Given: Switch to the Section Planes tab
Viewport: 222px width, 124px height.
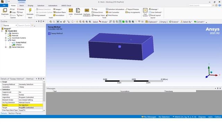Looking at the screenshot, I should tap(15, 113).
